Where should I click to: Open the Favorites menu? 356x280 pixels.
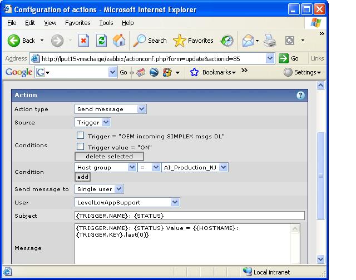(x=77, y=23)
